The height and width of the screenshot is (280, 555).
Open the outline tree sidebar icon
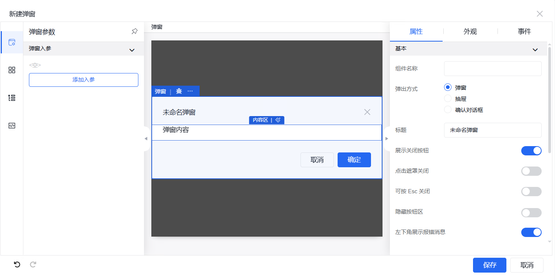pyautogui.click(x=12, y=98)
